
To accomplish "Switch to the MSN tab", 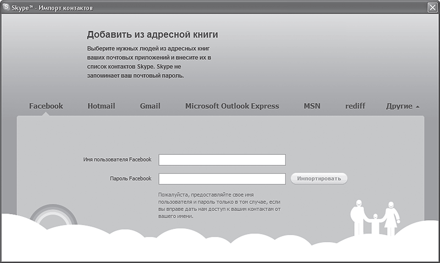I will coord(312,106).
